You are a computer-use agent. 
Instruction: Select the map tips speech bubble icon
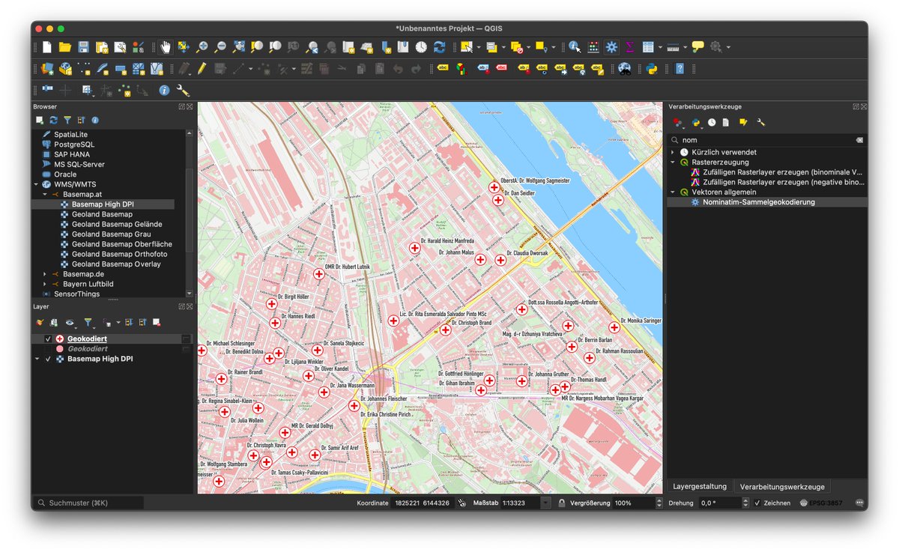(698, 47)
